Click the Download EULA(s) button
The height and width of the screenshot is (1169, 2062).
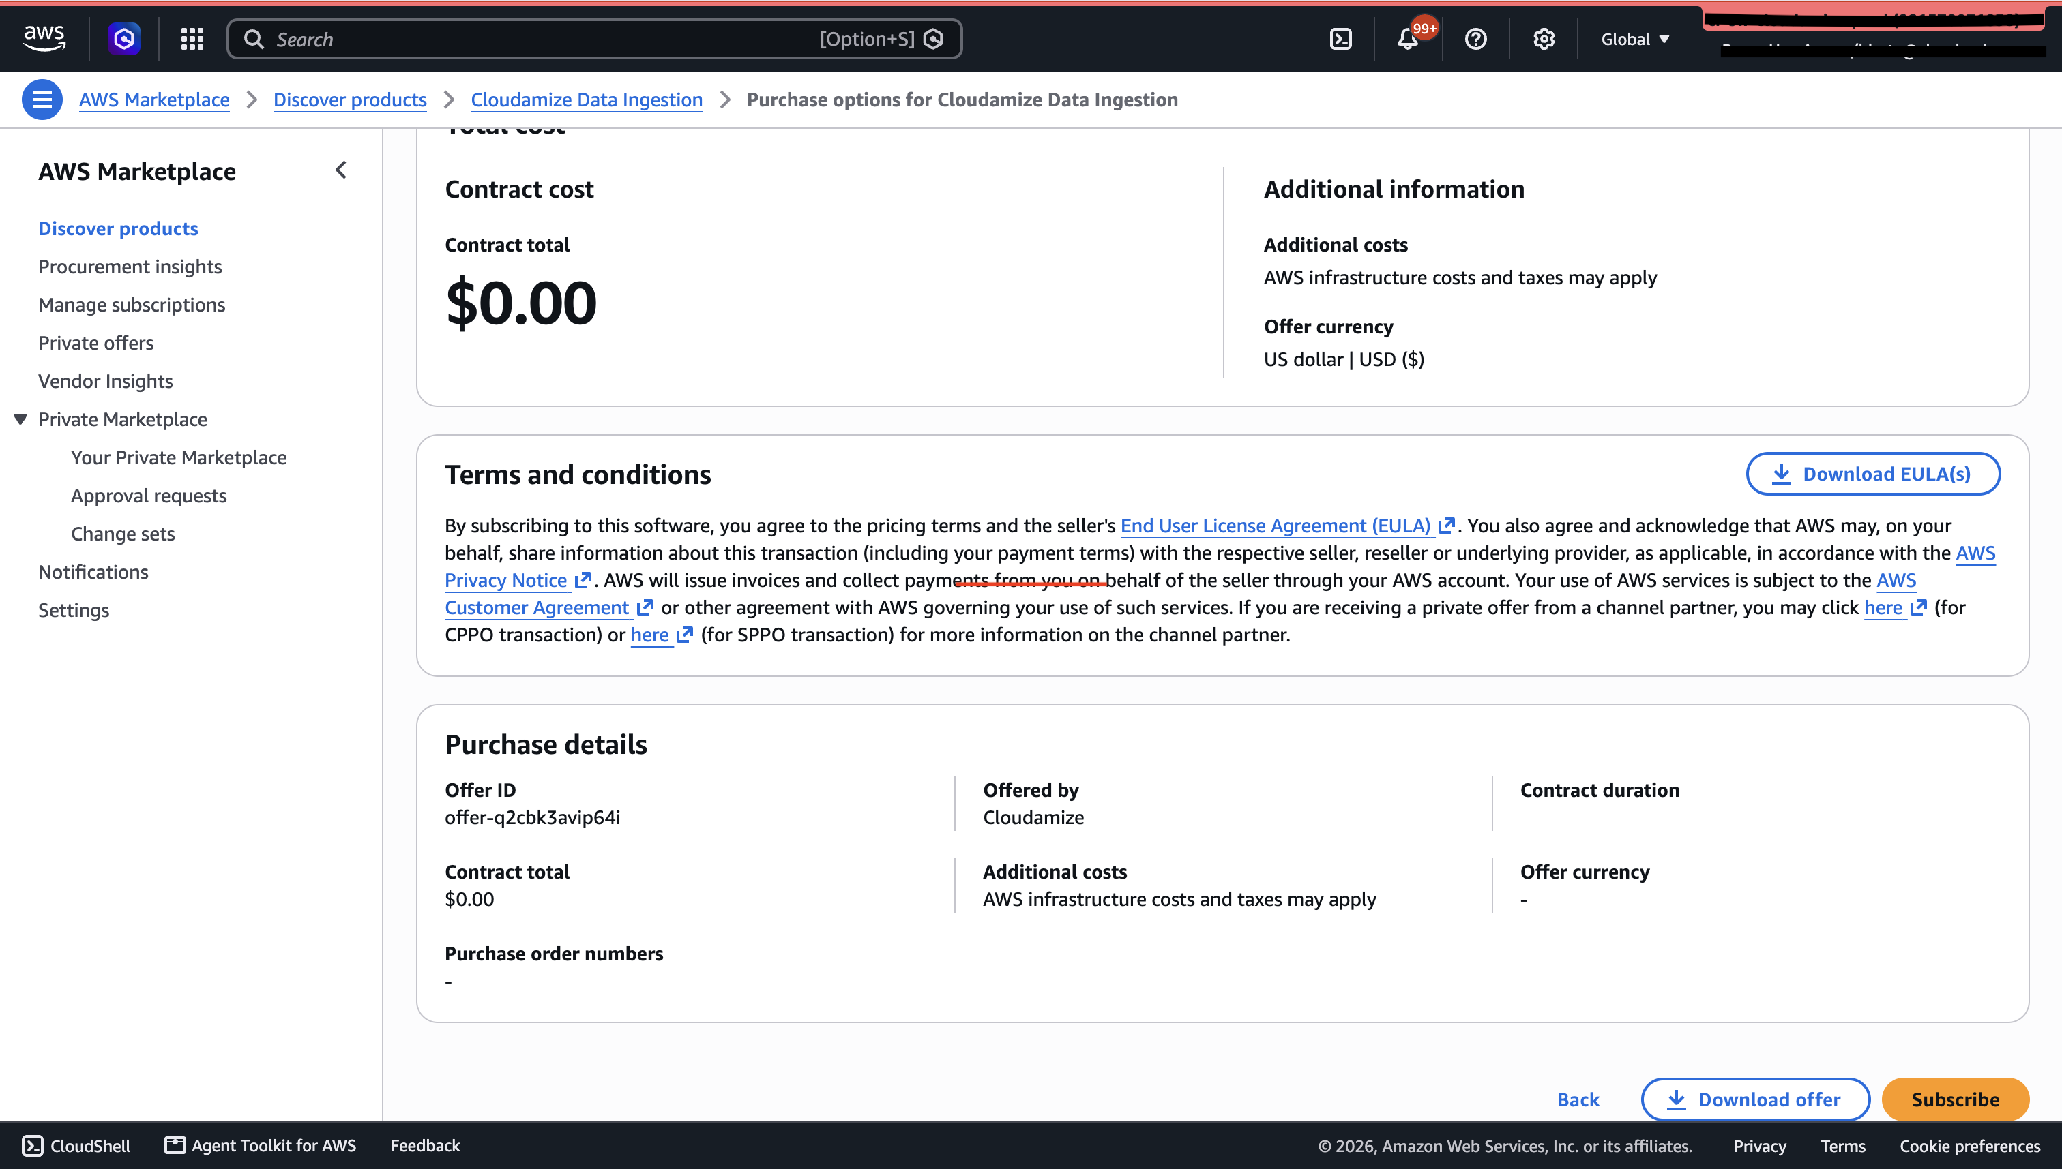tap(1873, 474)
